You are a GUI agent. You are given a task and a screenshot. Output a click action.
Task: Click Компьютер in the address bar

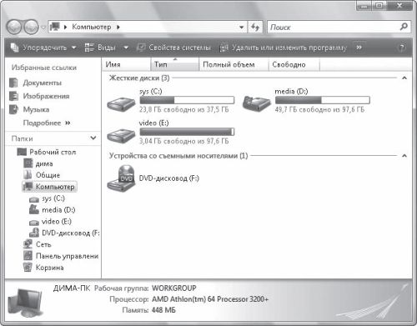click(x=92, y=27)
